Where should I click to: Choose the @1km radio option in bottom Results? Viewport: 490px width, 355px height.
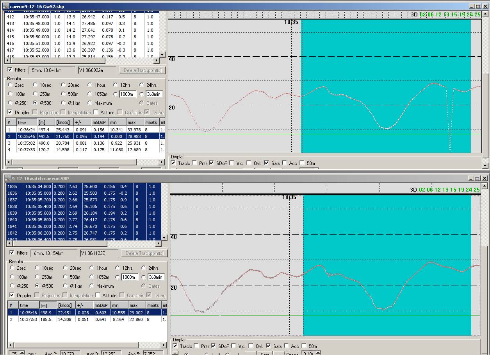click(x=66, y=286)
